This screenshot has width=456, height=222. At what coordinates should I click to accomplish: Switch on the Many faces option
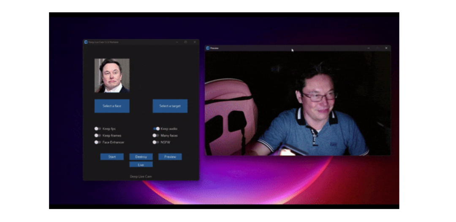click(x=156, y=136)
